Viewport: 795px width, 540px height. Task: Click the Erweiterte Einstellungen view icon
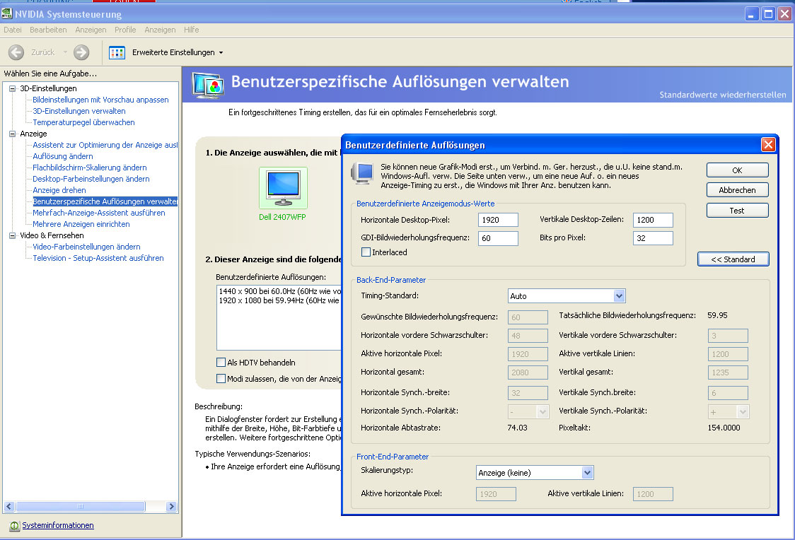(117, 52)
